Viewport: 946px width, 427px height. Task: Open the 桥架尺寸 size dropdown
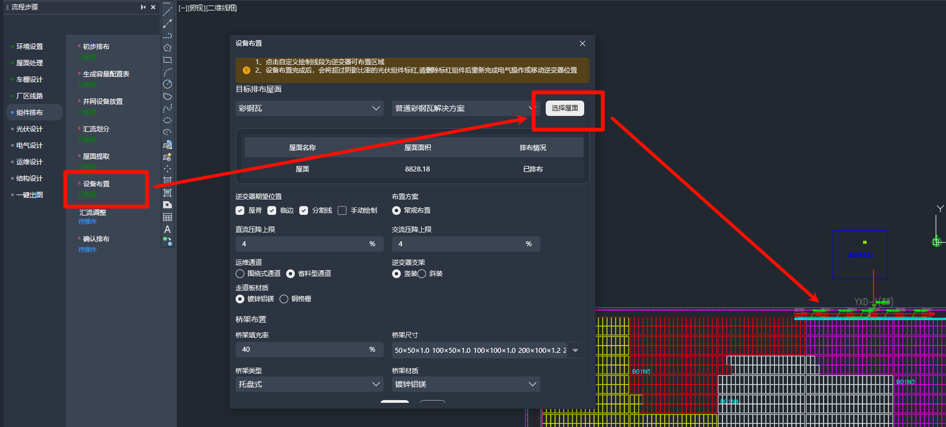click(575, 350)
